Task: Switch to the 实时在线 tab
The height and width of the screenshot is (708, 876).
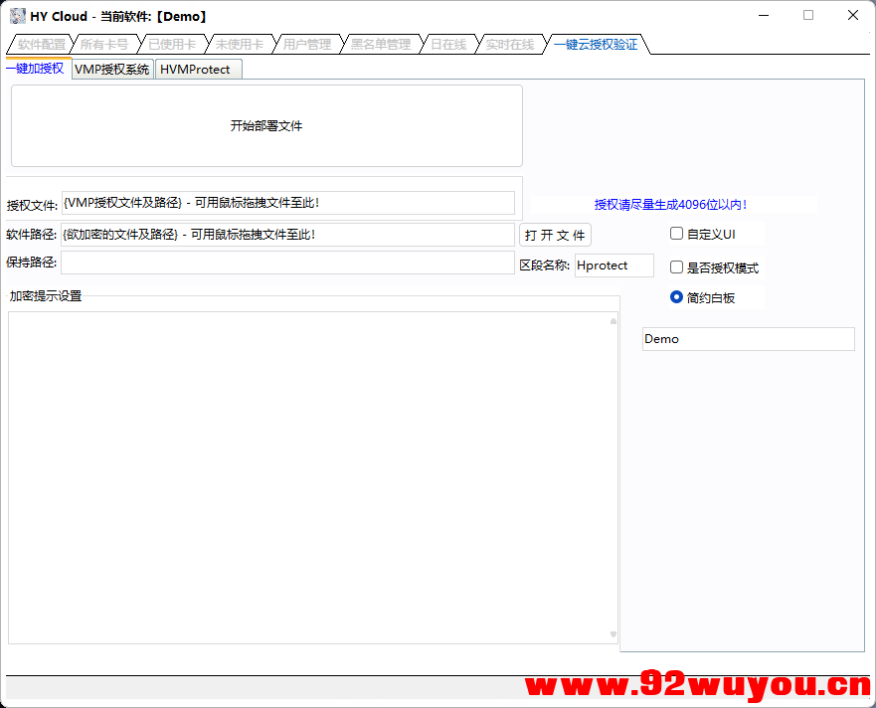Action: click(x=509, y=44)
